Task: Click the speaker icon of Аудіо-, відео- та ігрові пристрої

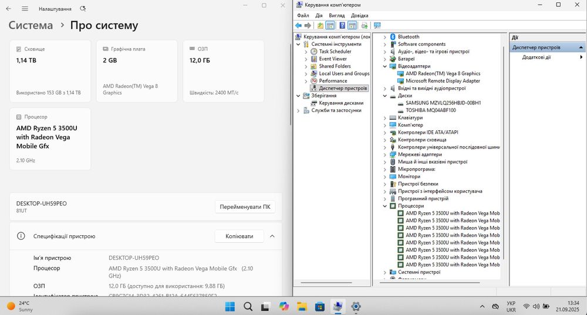Action: (393, 51)
